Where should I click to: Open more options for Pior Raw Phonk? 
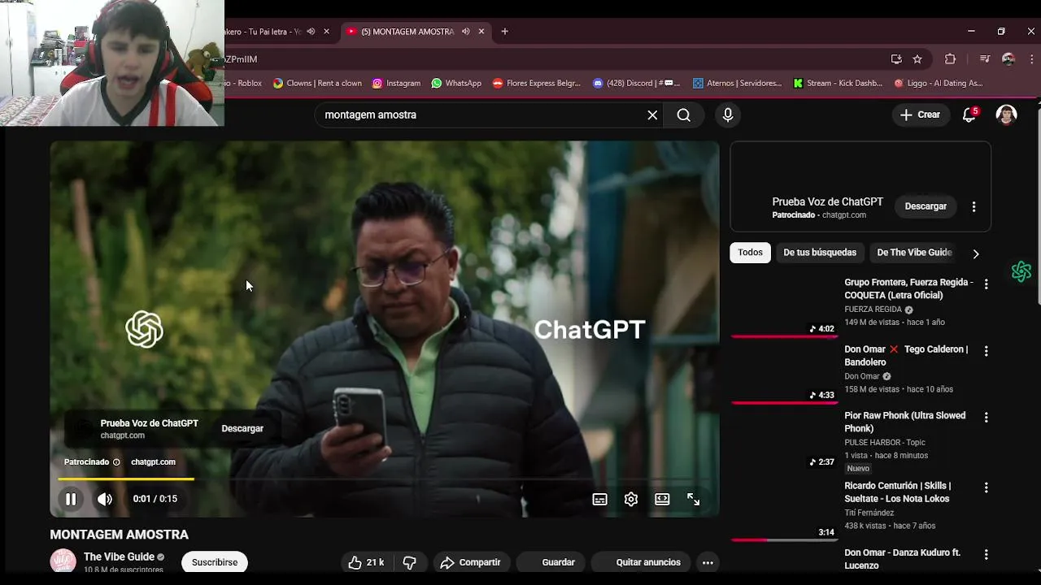click(986, 417)
